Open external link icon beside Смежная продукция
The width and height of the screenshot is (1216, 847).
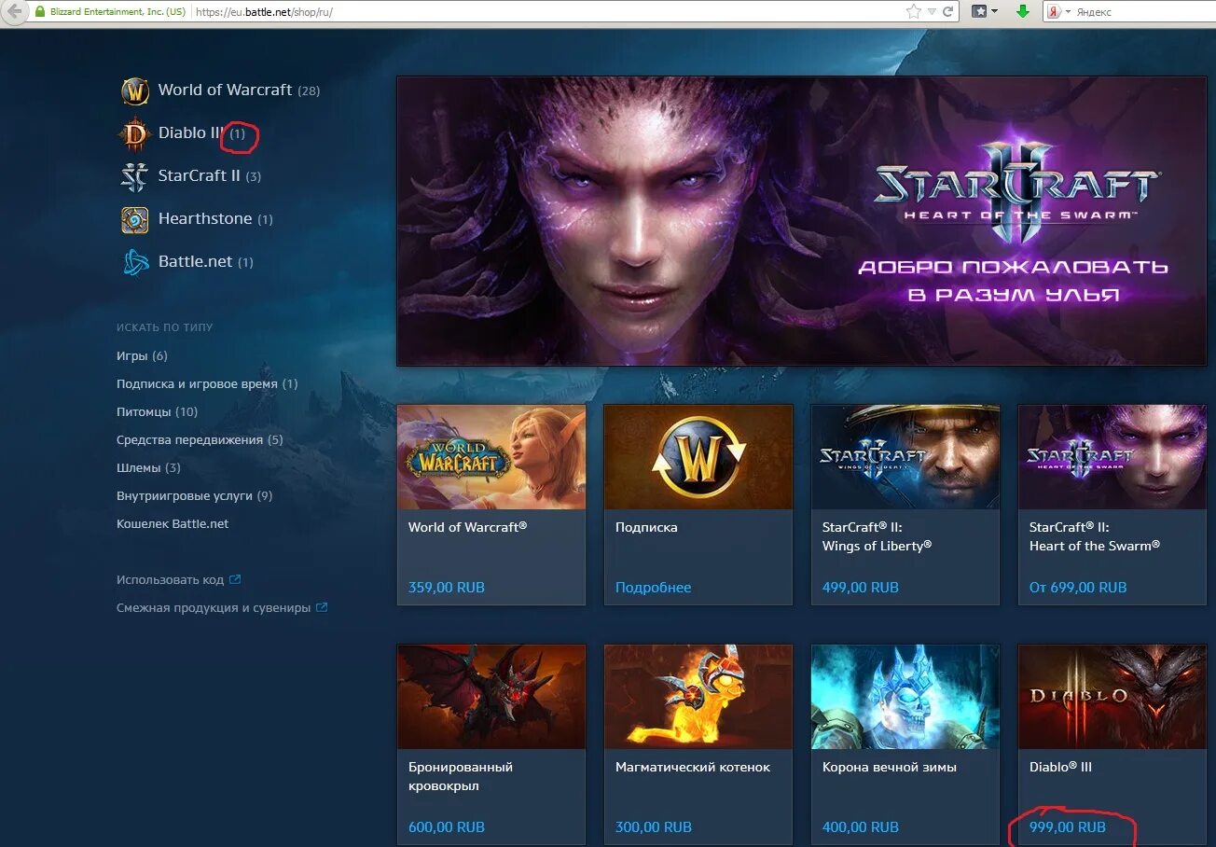(x=322, y=607)
